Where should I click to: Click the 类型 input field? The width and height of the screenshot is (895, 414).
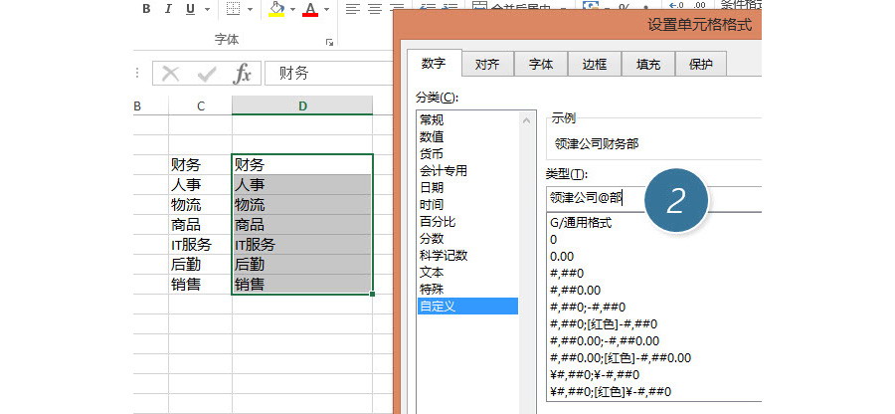pos(653,198)
